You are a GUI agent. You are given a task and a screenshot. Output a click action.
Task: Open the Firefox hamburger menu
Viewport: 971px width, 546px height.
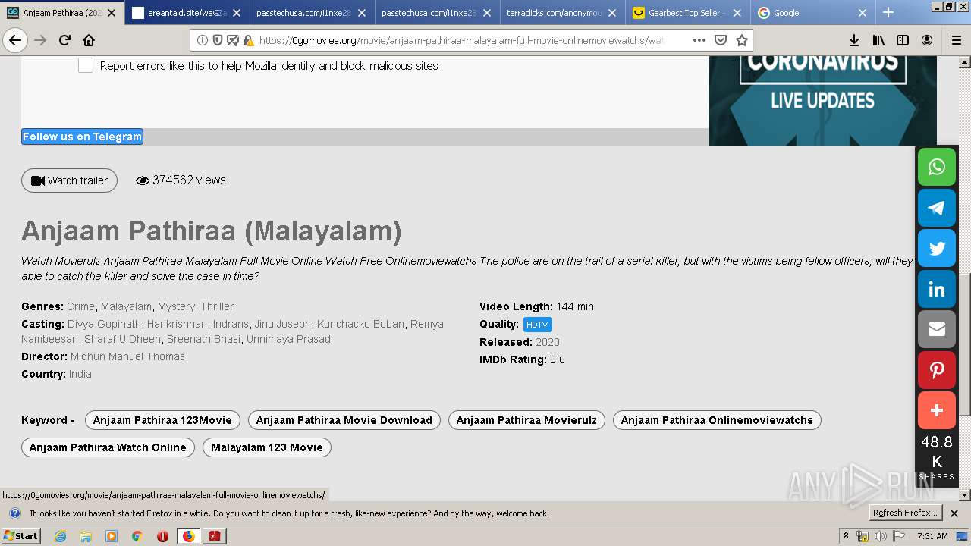[956, 40]
